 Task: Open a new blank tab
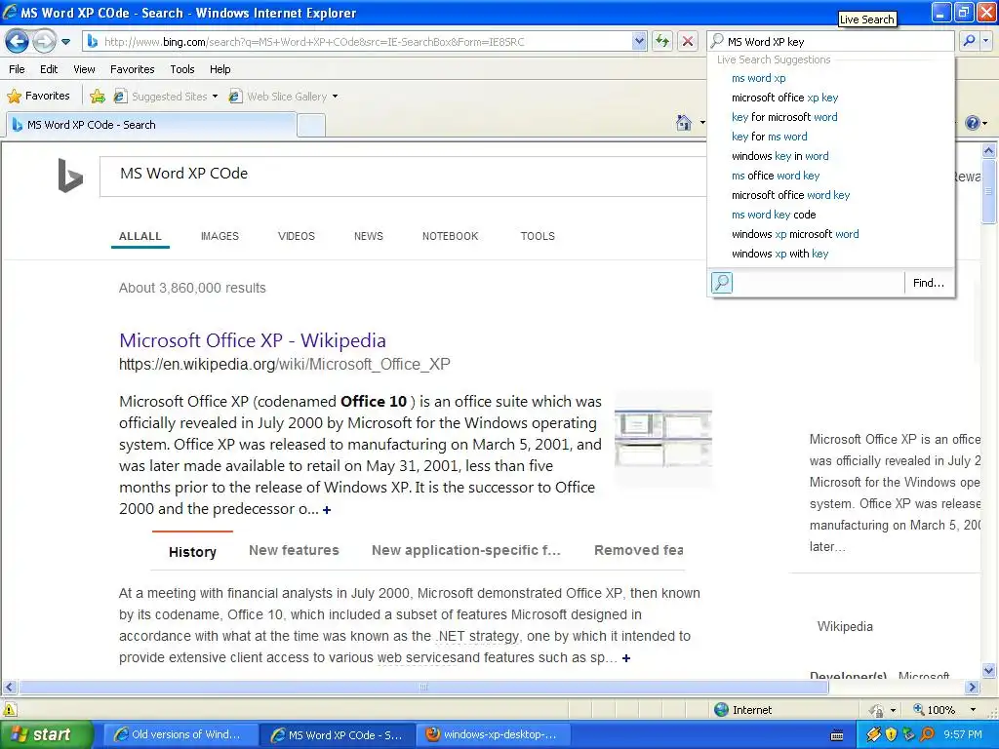tap(311, 126)
